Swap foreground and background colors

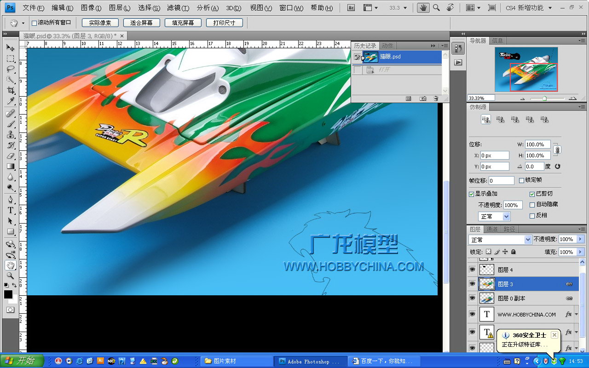click(x=15, y=286)
